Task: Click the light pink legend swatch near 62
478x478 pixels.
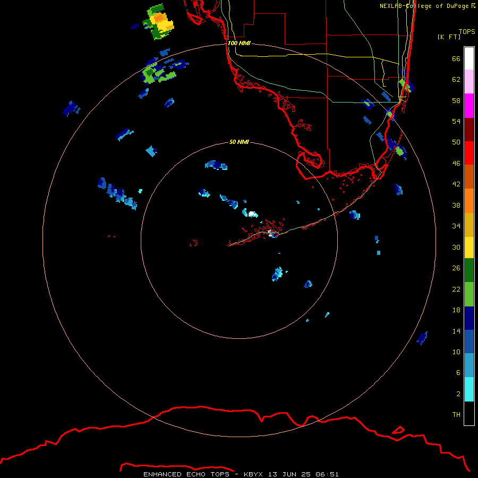Action: (x=469, y=82)
